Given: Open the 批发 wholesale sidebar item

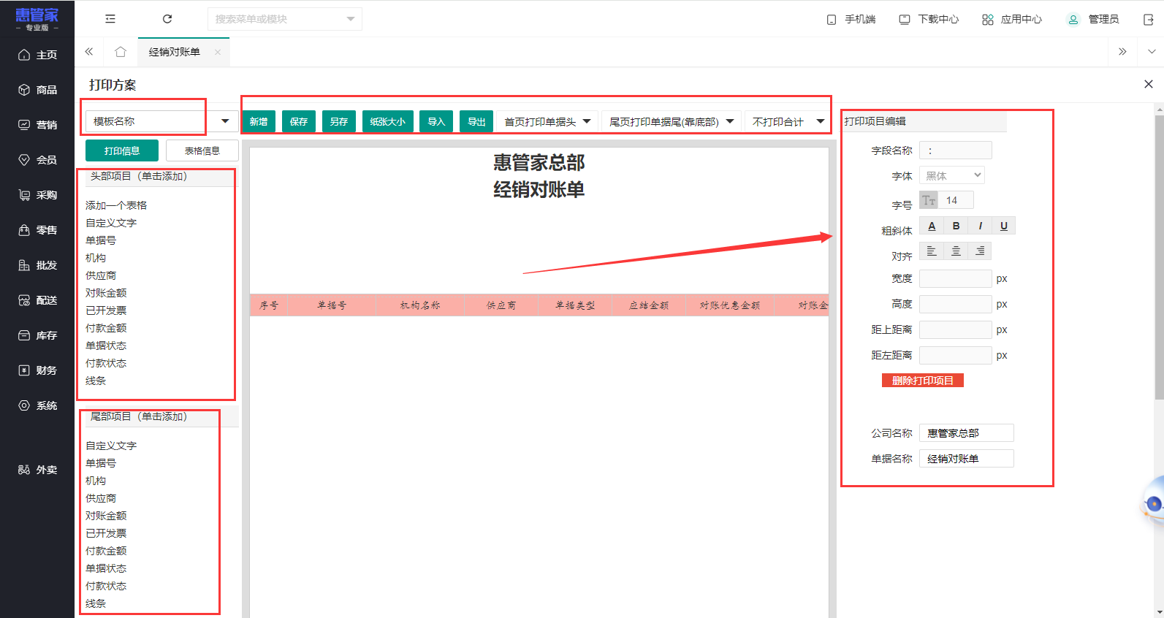Looking at the screenshot, I should point(37,265).
